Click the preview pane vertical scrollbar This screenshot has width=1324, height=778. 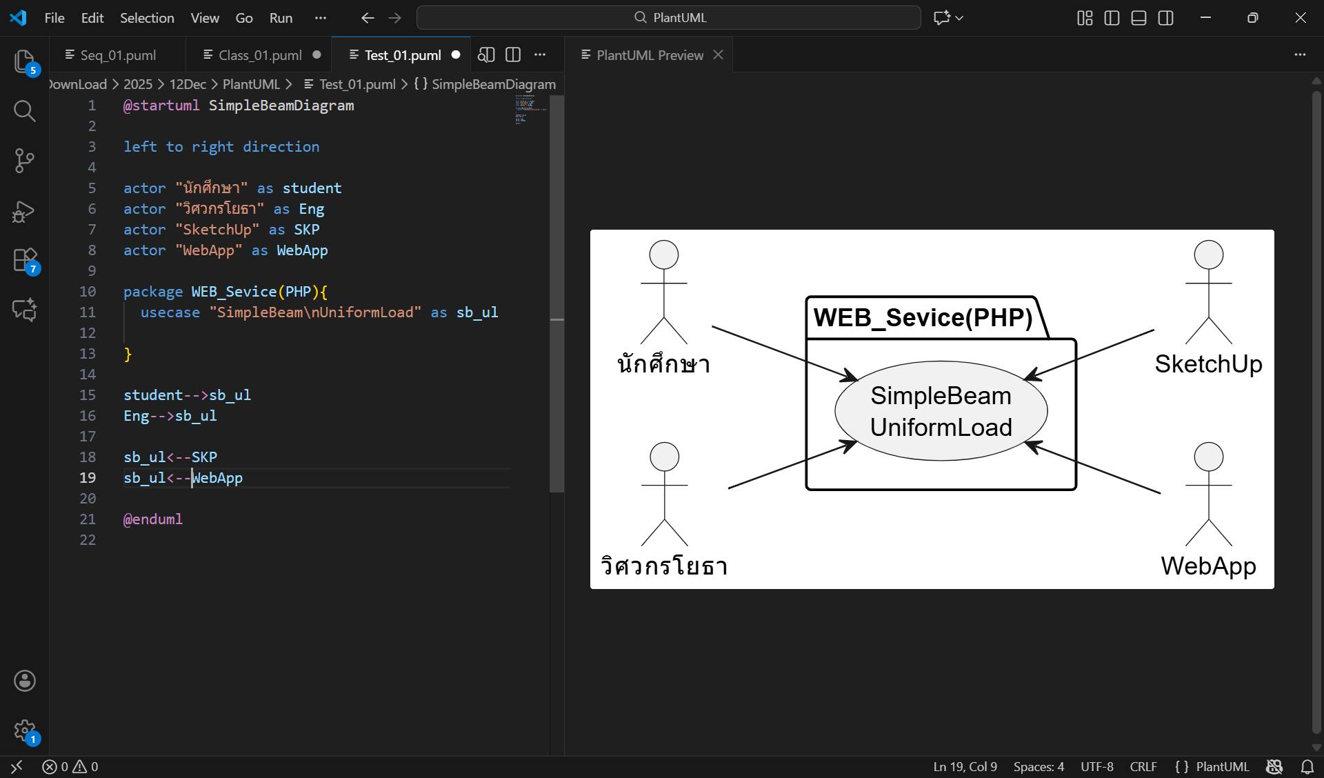coord(1316,412)
